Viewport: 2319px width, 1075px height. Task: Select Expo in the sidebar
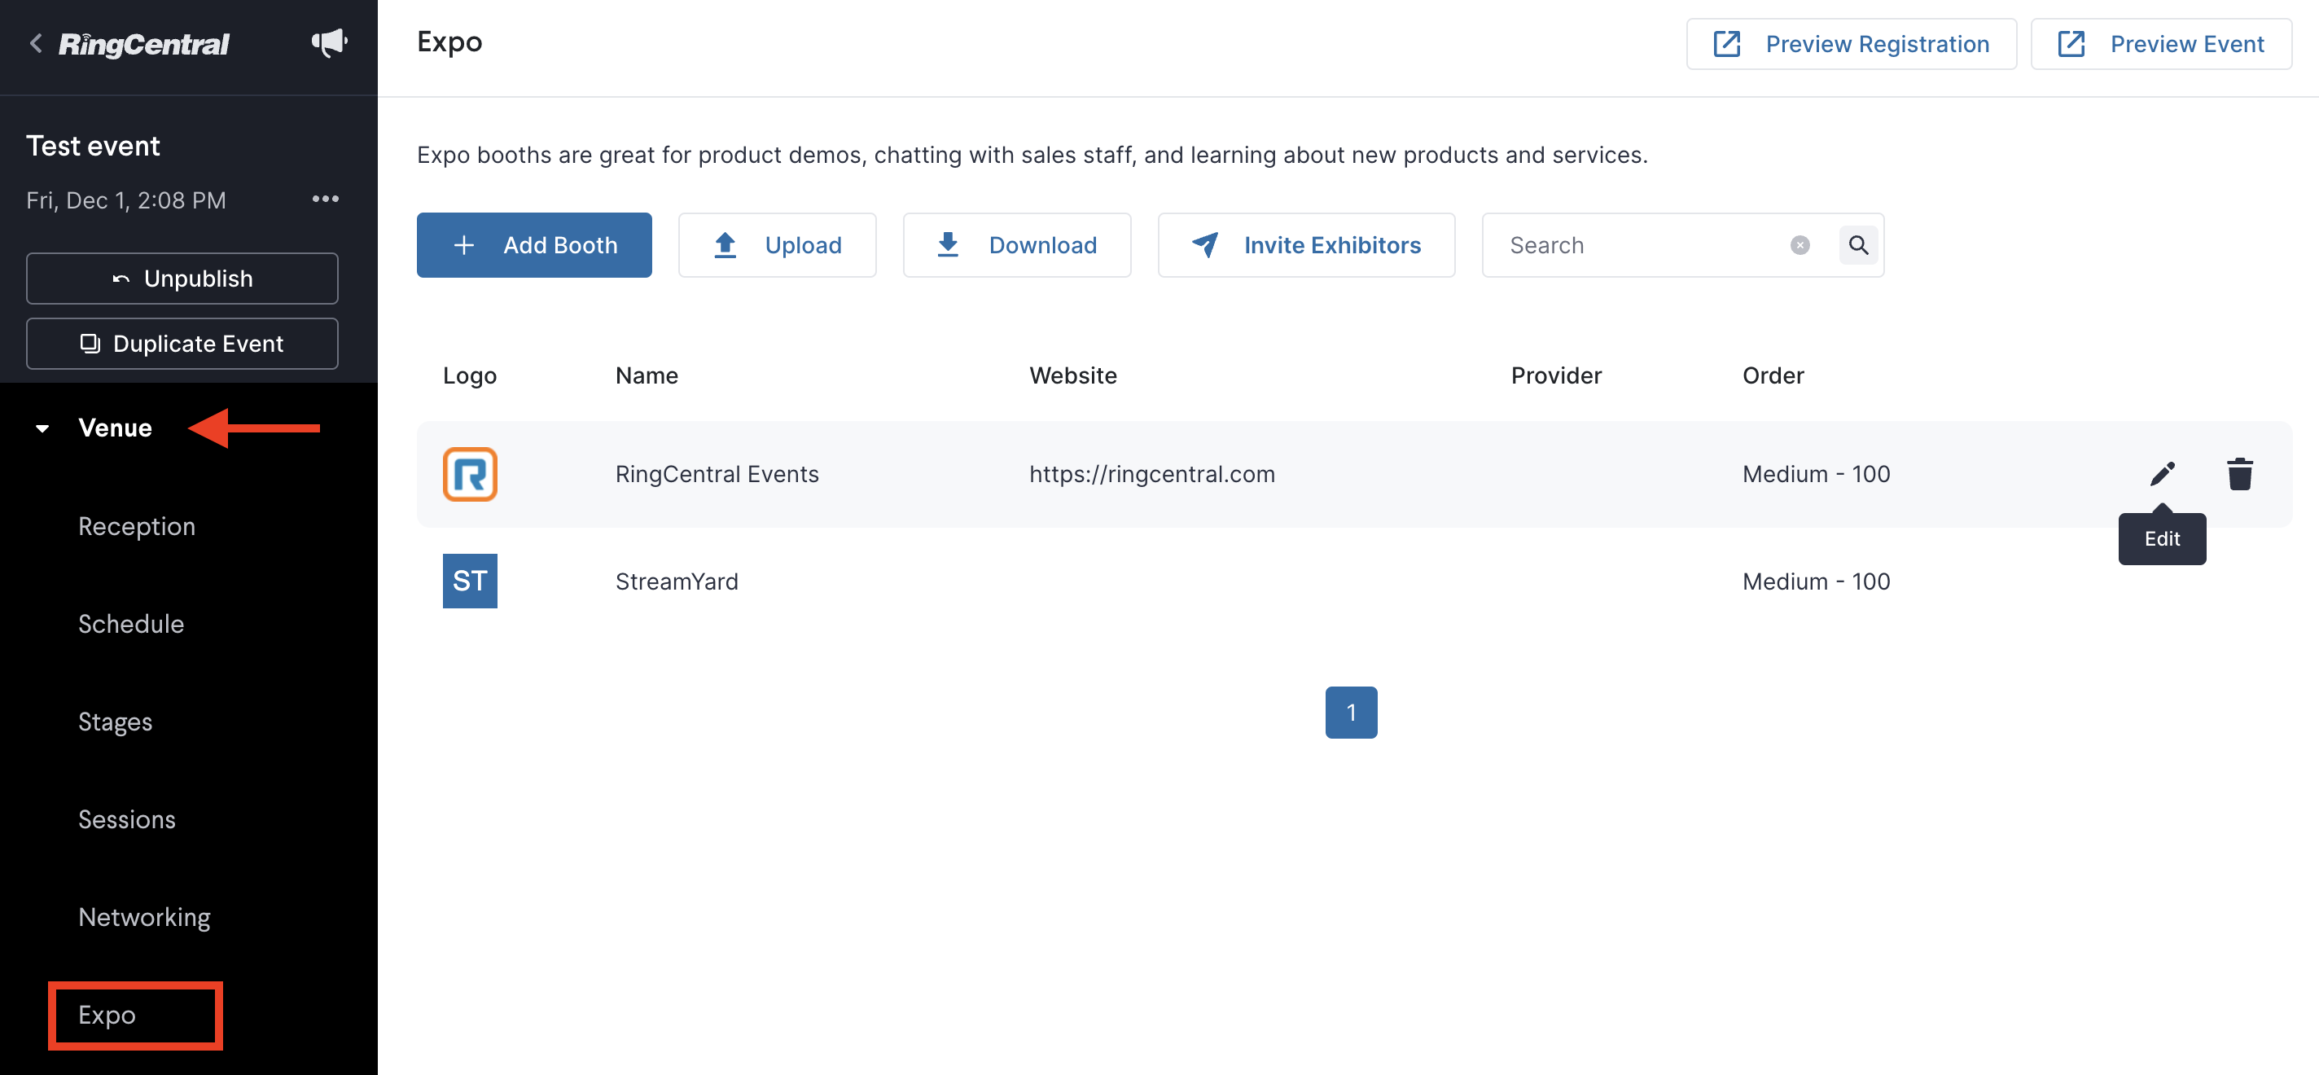107,1015
